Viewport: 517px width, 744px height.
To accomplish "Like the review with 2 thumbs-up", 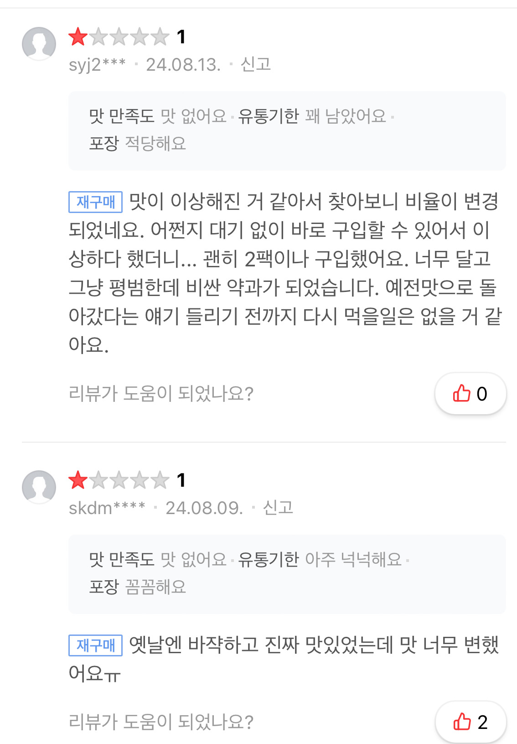I will tap(470, 722).
